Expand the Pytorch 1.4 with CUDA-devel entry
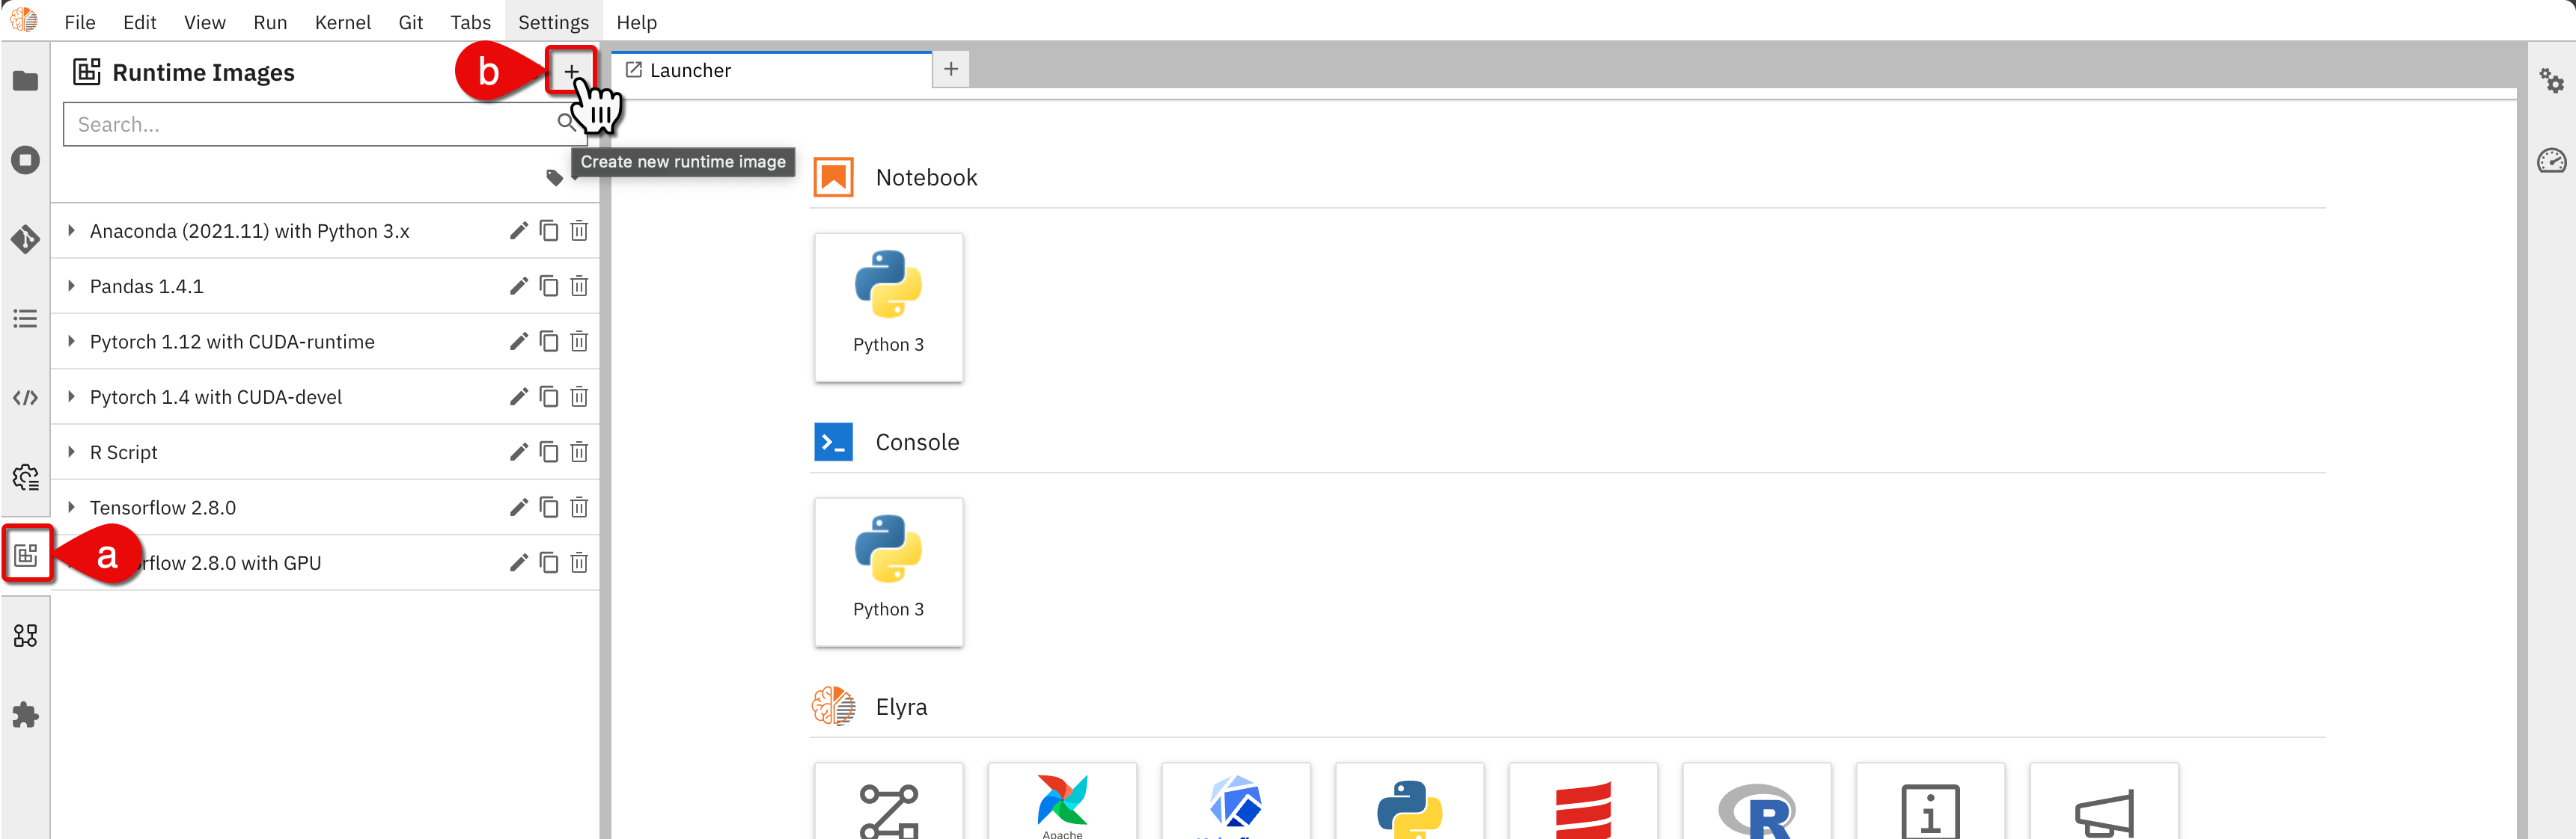This screenshot has width=2576, height=839. coord(71,396)
